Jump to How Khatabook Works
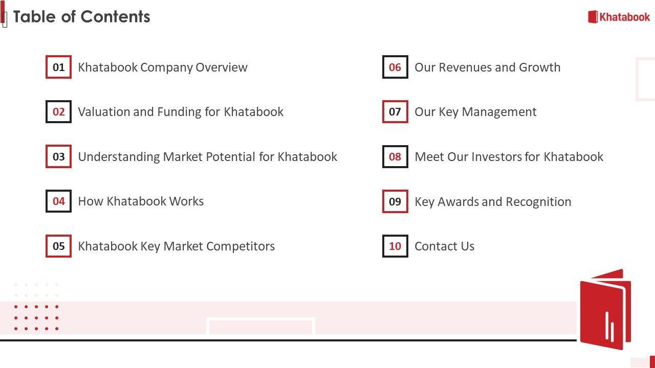This screenshot has height=368, width=655. [x=141, y=201]
